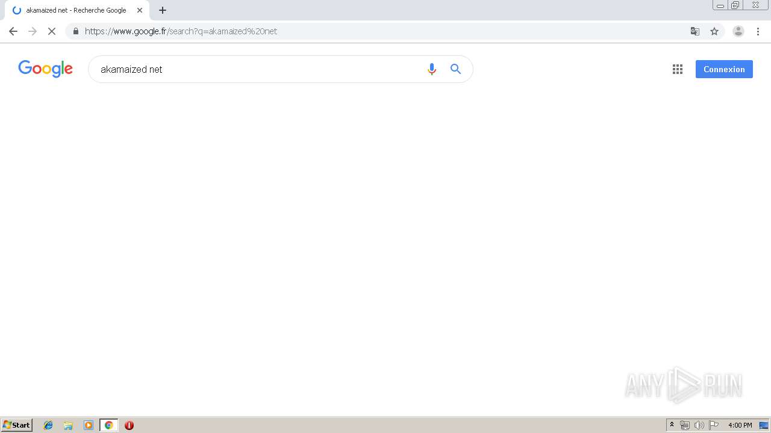Open the volume speaker tray icon
The width and height of the screenshot is (771, 433).
(699, 425)
